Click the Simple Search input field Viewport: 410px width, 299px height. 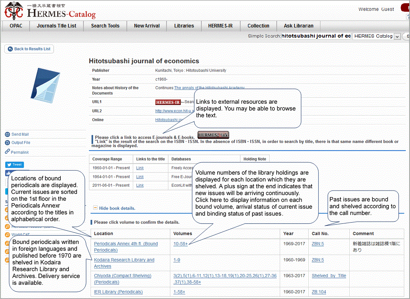316,36
